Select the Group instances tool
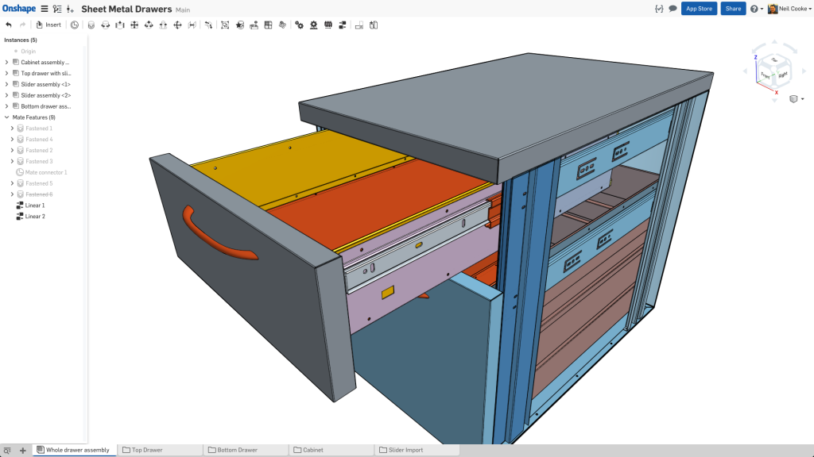Viewport: 814px width, 457px height. pos(225,25)
